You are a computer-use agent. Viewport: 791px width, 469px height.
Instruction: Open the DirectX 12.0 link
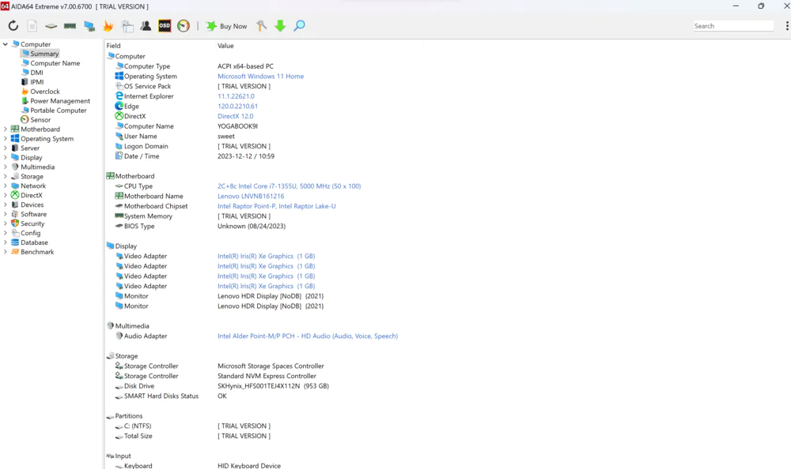coord(236,116)
